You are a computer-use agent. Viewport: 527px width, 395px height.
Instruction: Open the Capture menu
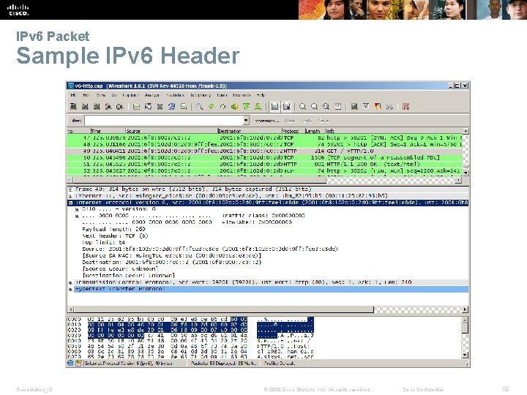[131, 95]
